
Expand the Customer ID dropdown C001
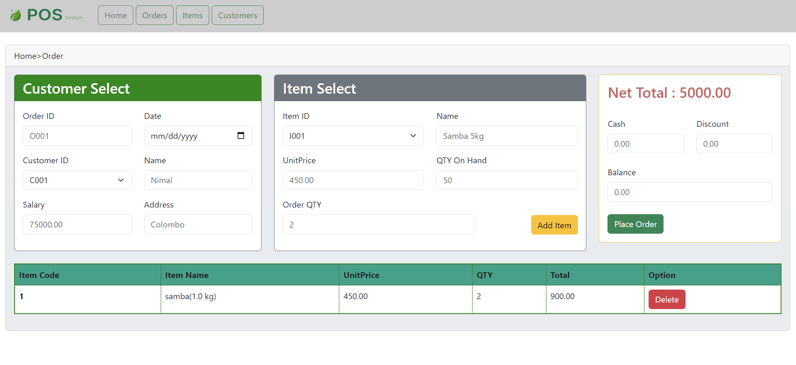click(x=77, y=180)
